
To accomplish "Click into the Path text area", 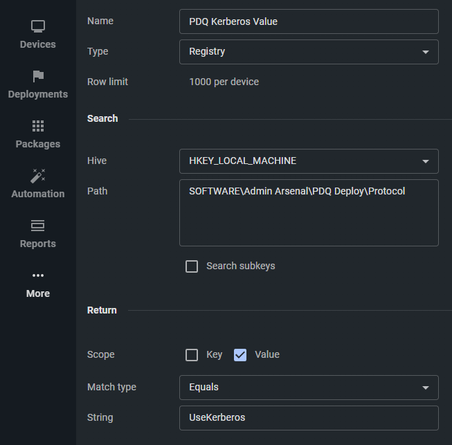I will coord(309,213).
